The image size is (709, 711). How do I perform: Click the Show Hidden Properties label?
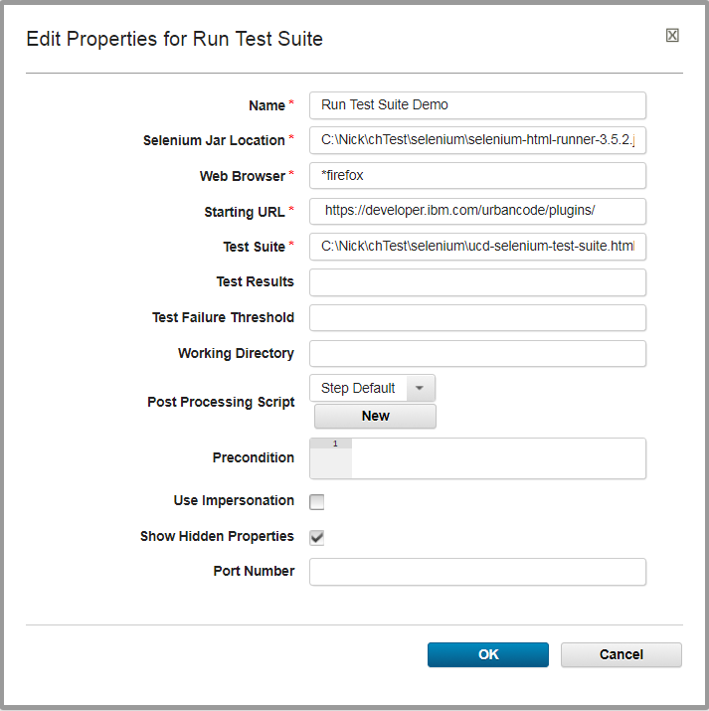point(217,536)
